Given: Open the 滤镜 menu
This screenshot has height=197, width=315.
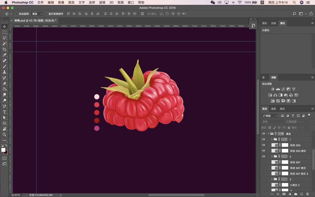Looking at the screenshot, I should point(102,2).
